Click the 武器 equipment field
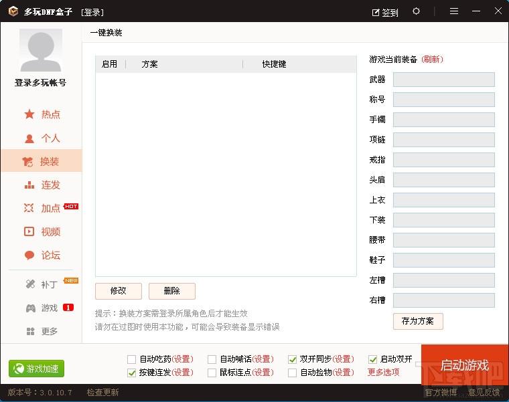 click(x=444, y=80)
